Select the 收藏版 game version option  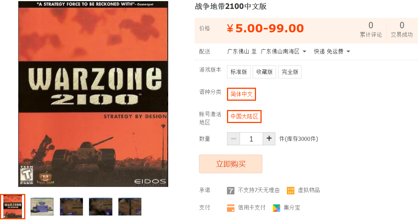[x=264, y=72]
